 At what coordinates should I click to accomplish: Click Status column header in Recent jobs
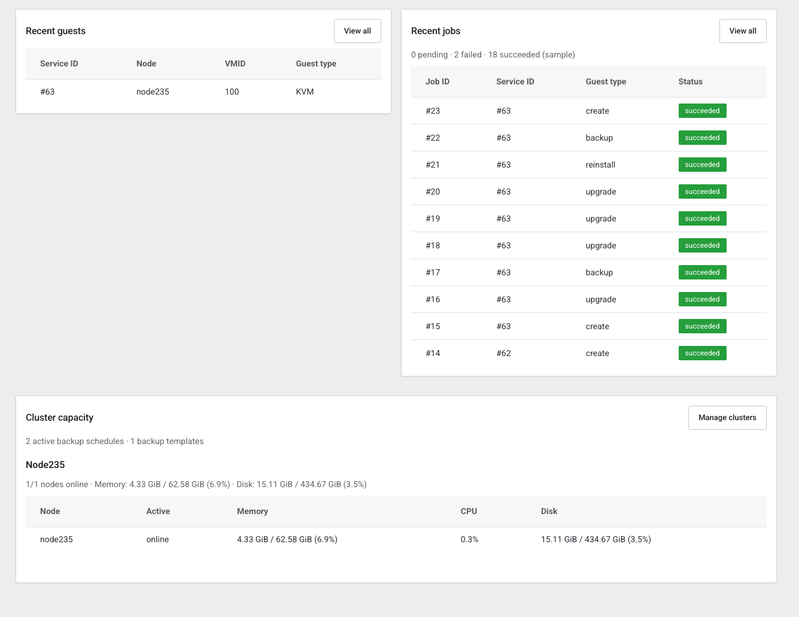pyautogui.click(x=690, y=81)
